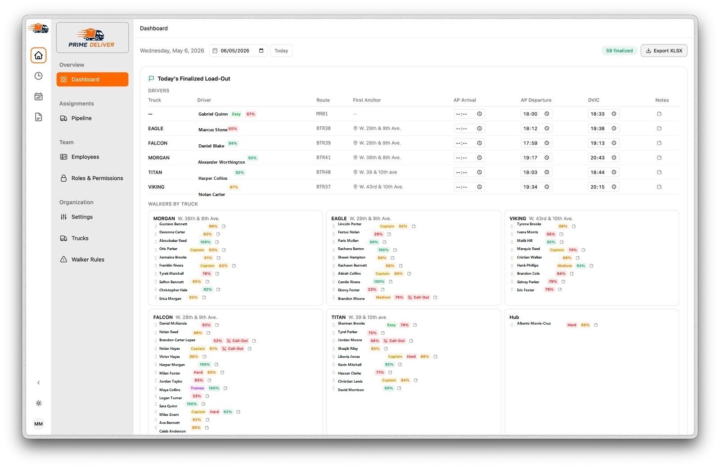Click the Prime Deliver logo card
720x468 pixels.
click(92, 37)
